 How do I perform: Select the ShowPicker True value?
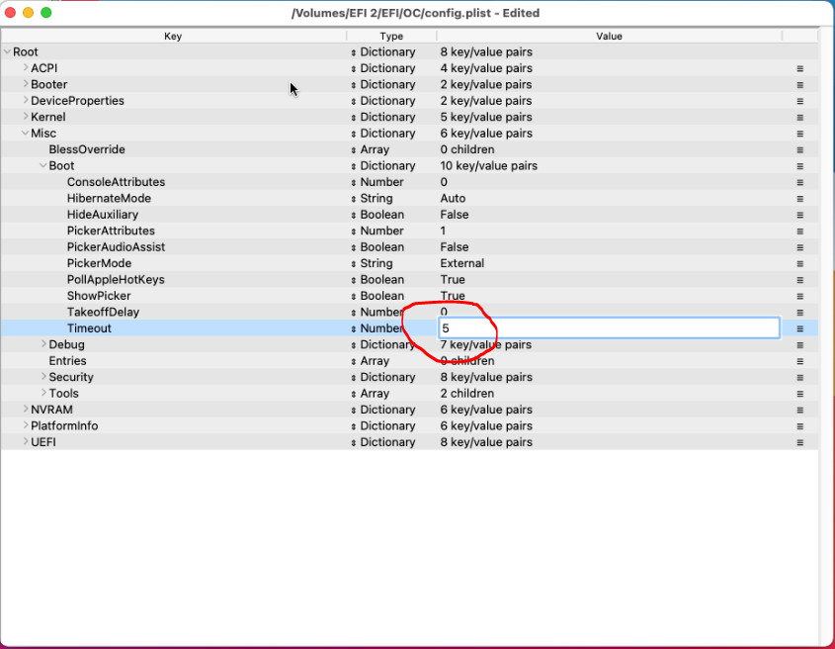pyautogui.click(x=453, y=296)
